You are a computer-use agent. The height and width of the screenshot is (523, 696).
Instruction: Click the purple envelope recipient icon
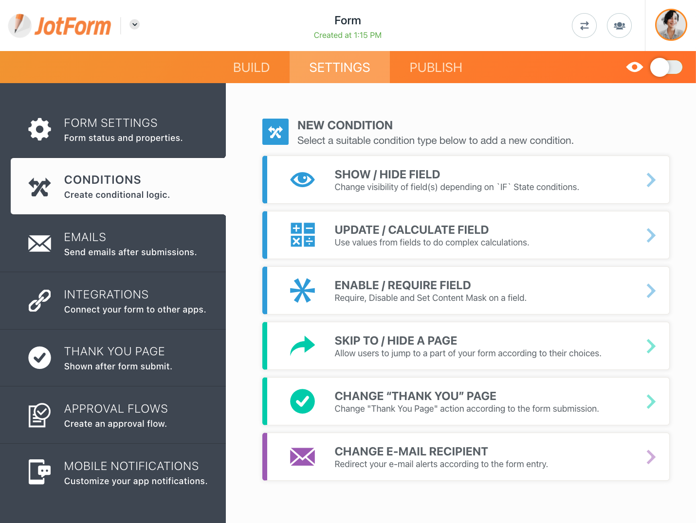[x=302, y=457]
